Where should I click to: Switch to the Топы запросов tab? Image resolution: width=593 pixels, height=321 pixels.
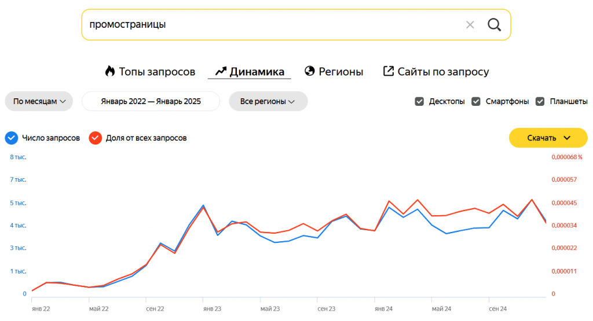(156, 72)
